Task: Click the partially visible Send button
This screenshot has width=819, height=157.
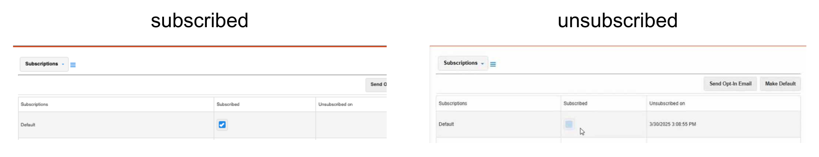Action: point(377,84)
